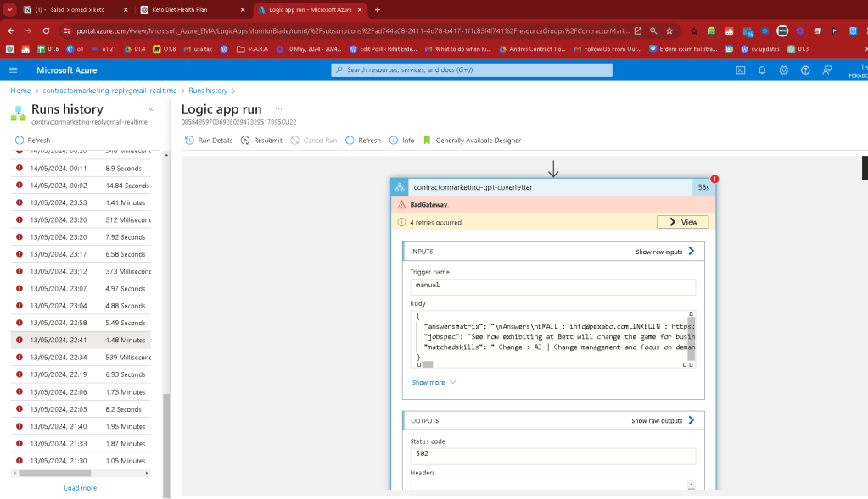Click the browser address bar URL
Viewport: 868px width, 499px height.
(x=353, y=31)
